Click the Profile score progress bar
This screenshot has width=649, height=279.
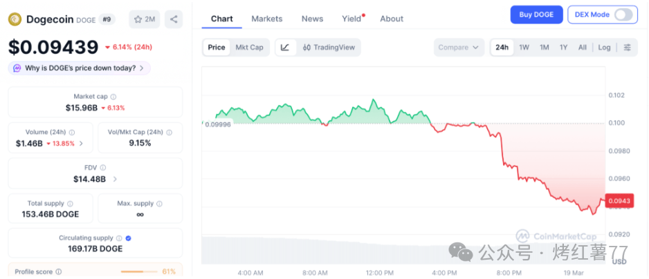point(138,271)
